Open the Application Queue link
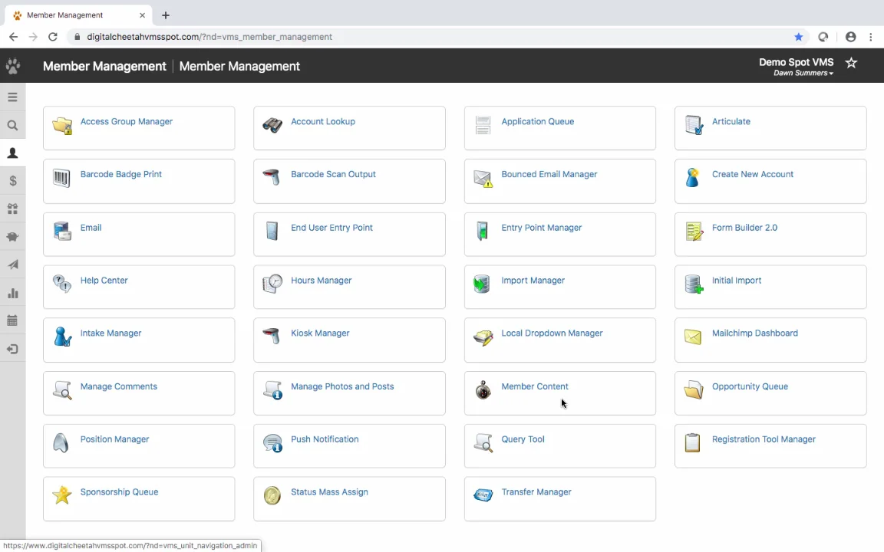The image size is (884, 552). (x=537, y=122)
